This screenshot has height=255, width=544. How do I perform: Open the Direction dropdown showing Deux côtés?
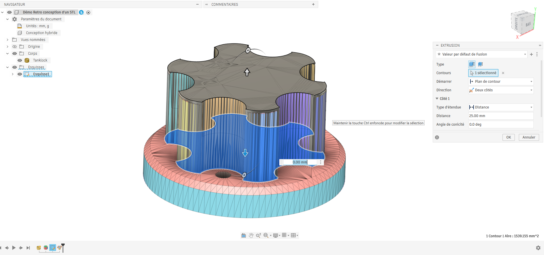pos(501,90)
